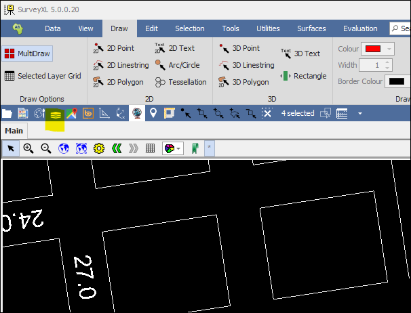411x313 pixels.
Task: Click the zoom in magnifier tool
Action: point(28,148)
